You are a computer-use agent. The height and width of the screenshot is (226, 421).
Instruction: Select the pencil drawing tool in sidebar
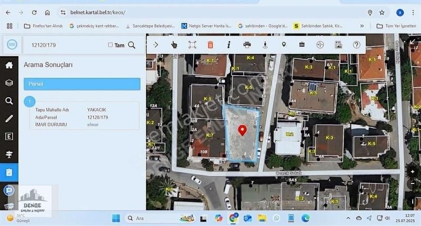pos(9,119)
